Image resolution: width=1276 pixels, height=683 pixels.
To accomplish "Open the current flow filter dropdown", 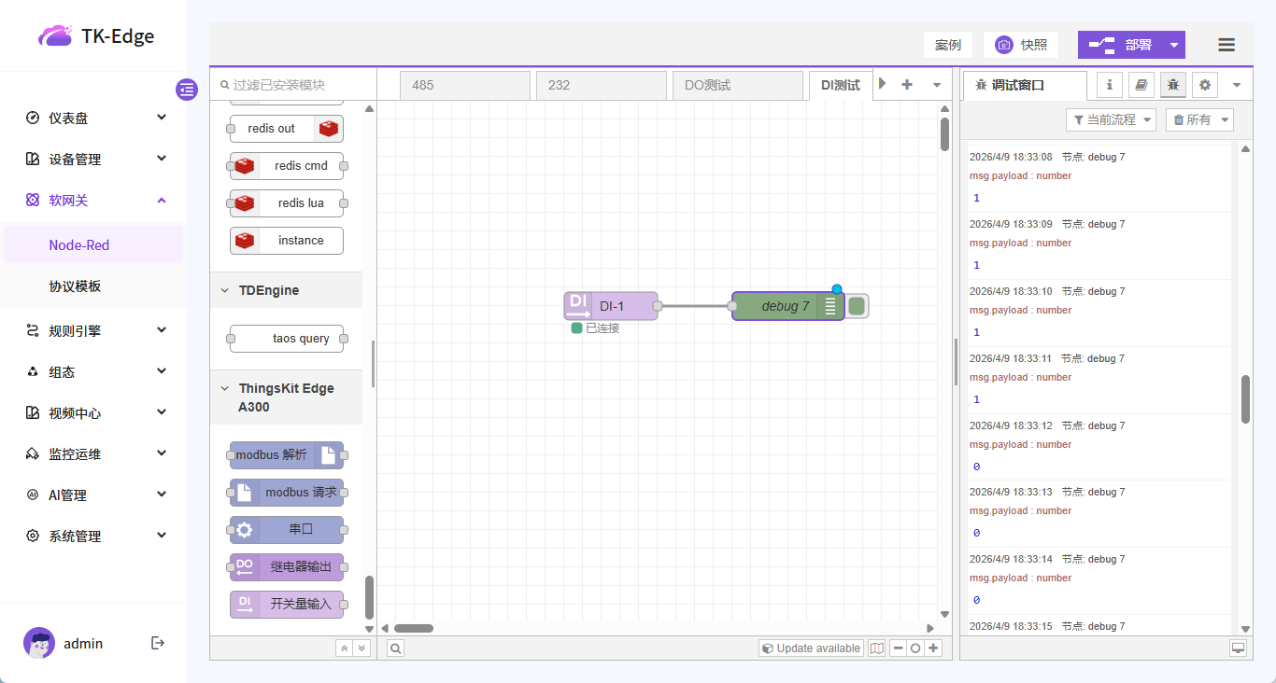I will tap(1111, 119).
